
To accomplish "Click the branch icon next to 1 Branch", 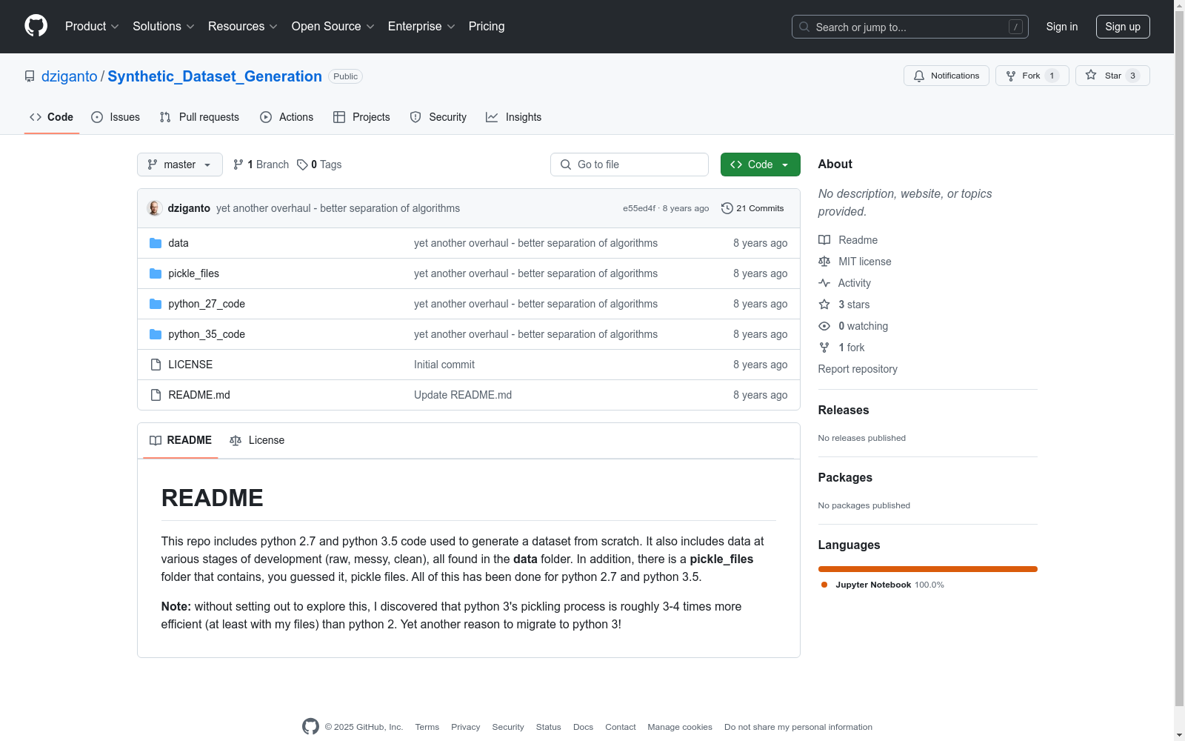I will (x=238, y=165).
